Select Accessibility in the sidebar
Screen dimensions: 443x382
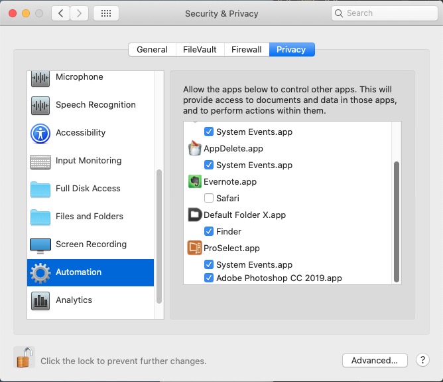tap(80, 133)
